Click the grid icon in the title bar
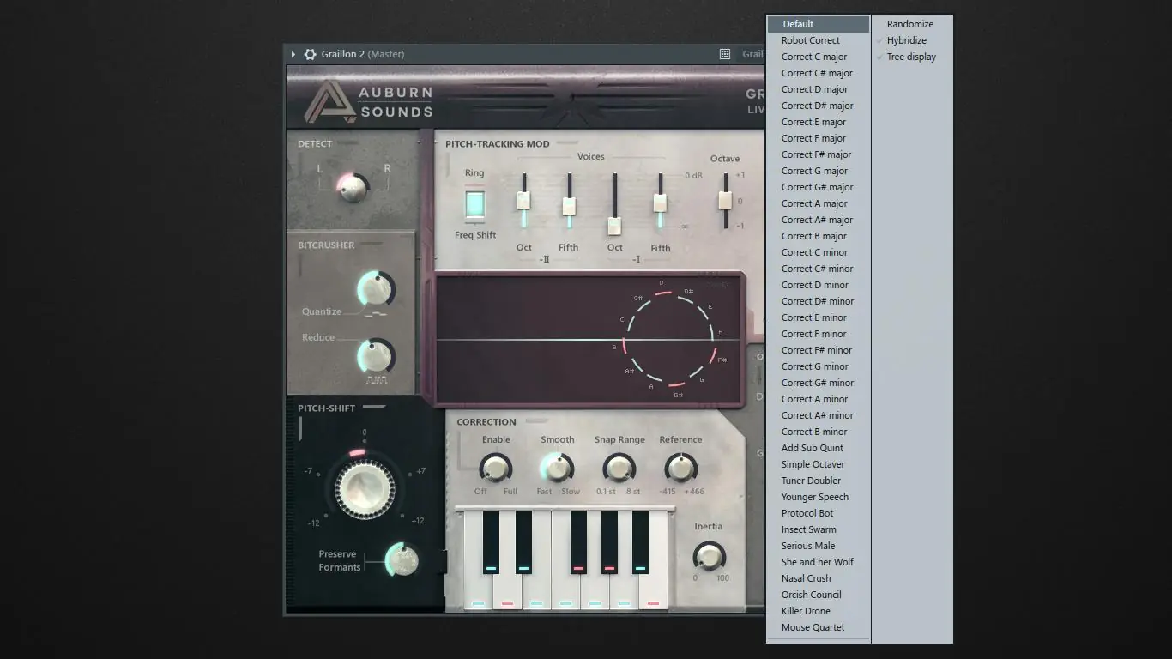This screenshot has width=1172, height=659. tap(725, 54)
